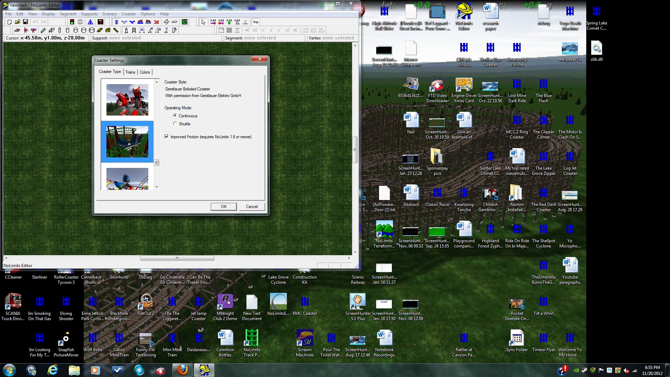Image resolution: width=670 pixels, height=377 pixels.
Task: Click the Add support tool
Action: tap(237, 22)
